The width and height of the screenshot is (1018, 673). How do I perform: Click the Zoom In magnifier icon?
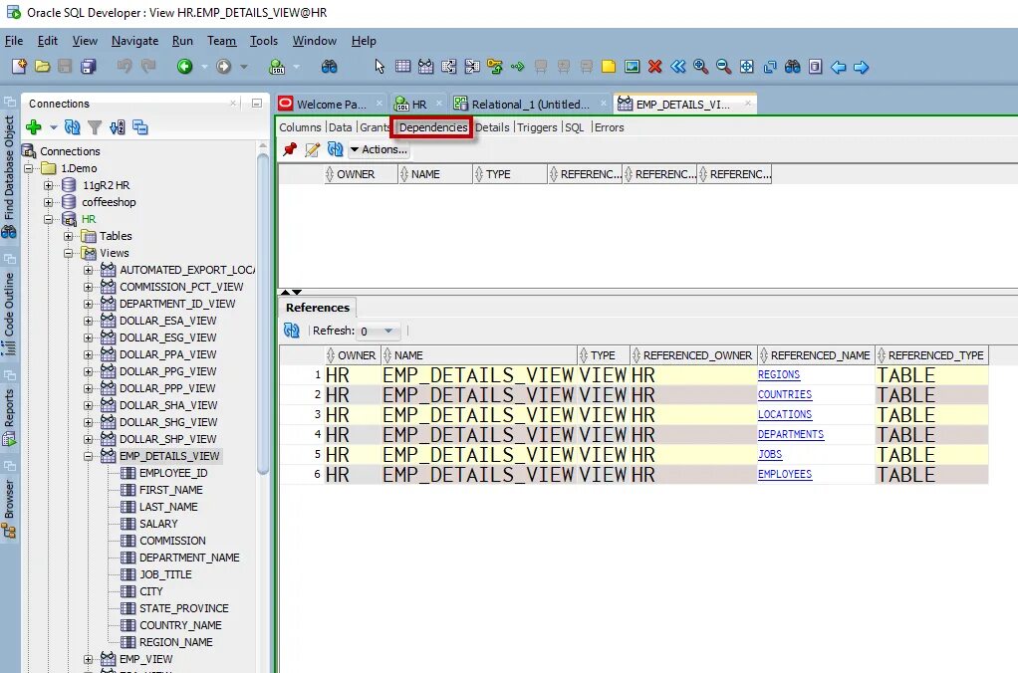point(700,66)
